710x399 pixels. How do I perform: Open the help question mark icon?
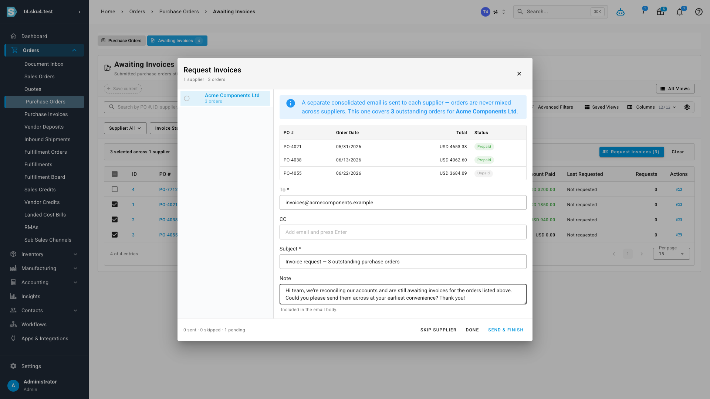pos(699,12)
